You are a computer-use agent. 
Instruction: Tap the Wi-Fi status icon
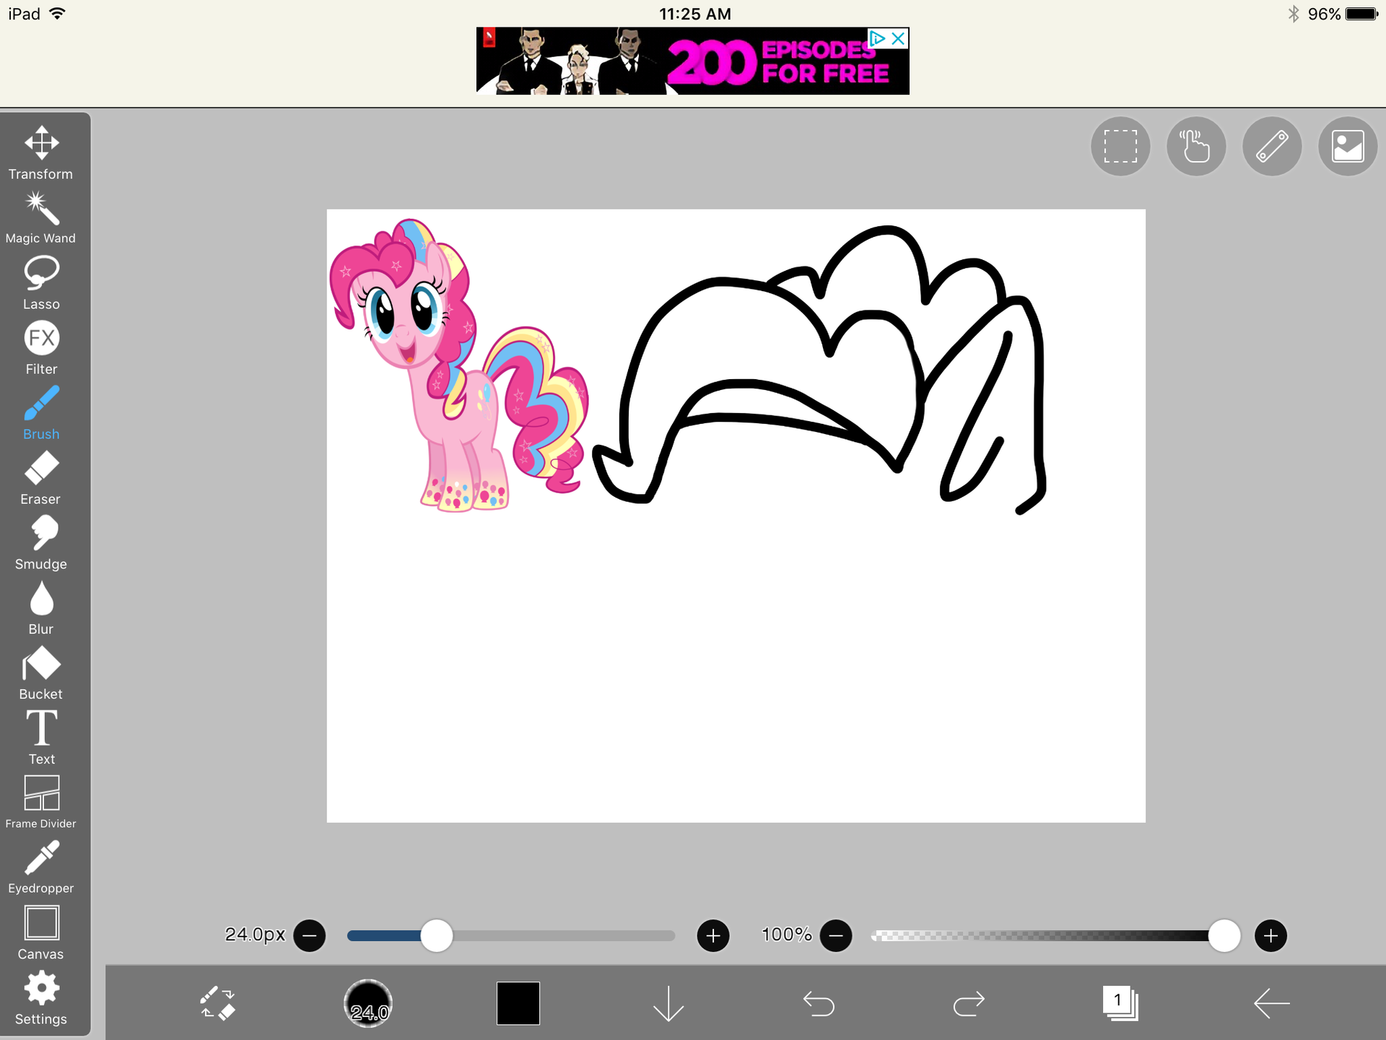coord(57,14)
